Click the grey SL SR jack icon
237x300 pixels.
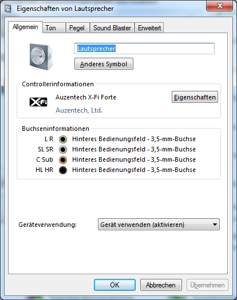[x=63, y=149]
